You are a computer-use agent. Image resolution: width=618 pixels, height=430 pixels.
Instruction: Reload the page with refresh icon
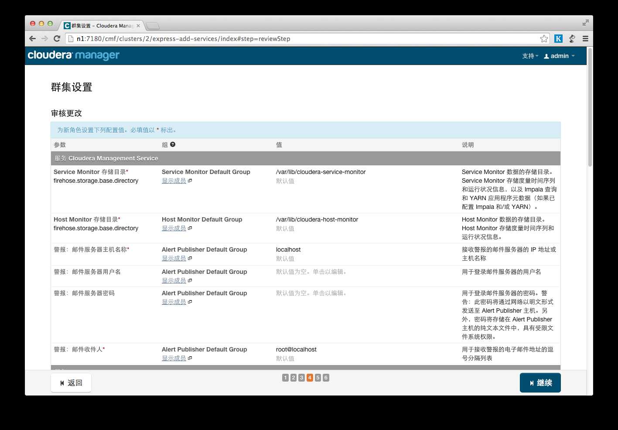[57, 38]
